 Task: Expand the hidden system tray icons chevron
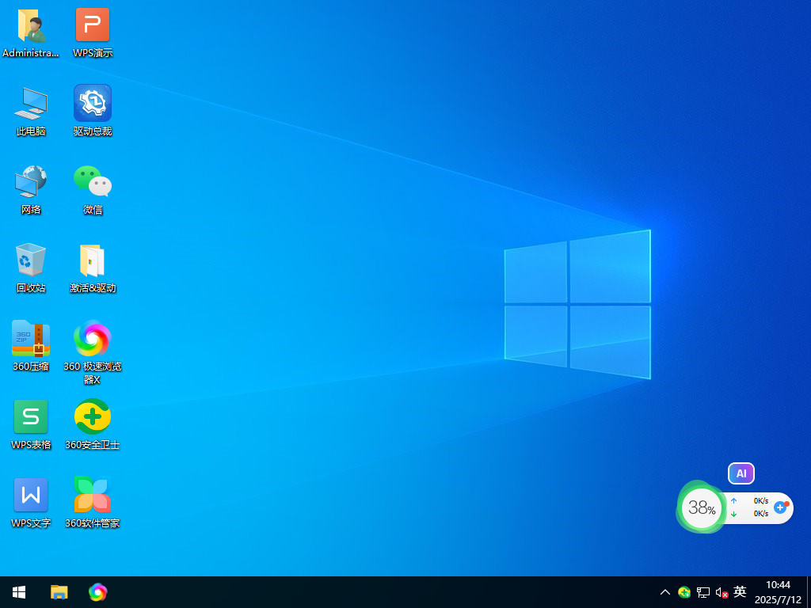pos(665,592)
